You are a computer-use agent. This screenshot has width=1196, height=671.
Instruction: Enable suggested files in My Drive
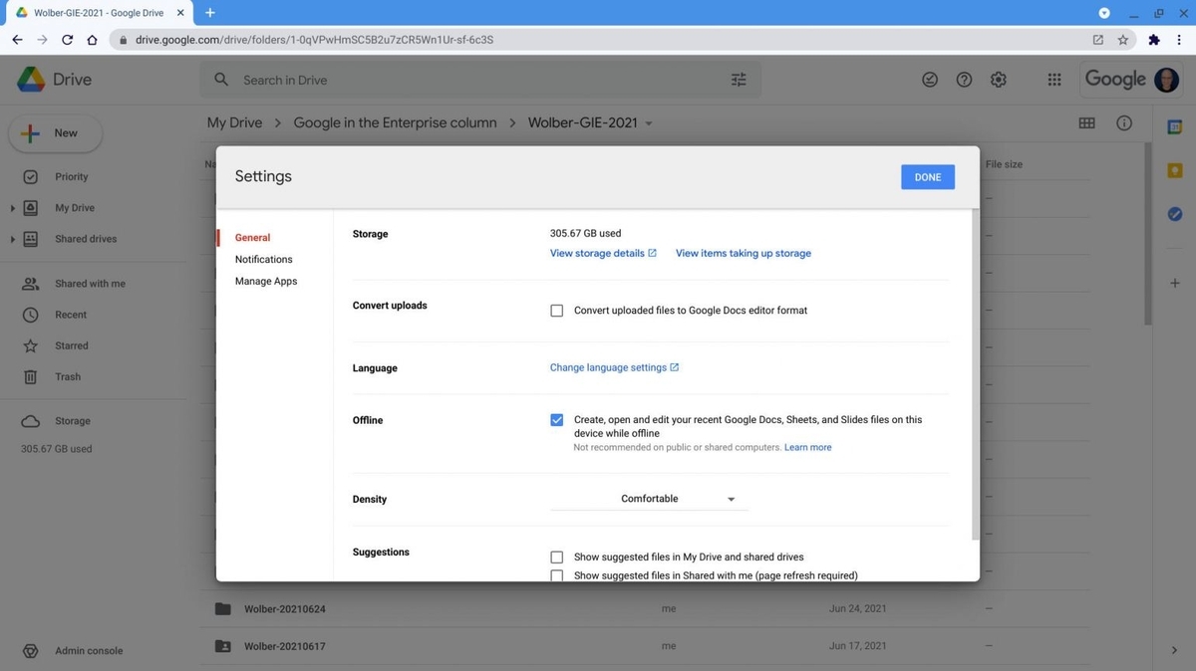coord(556,557)
